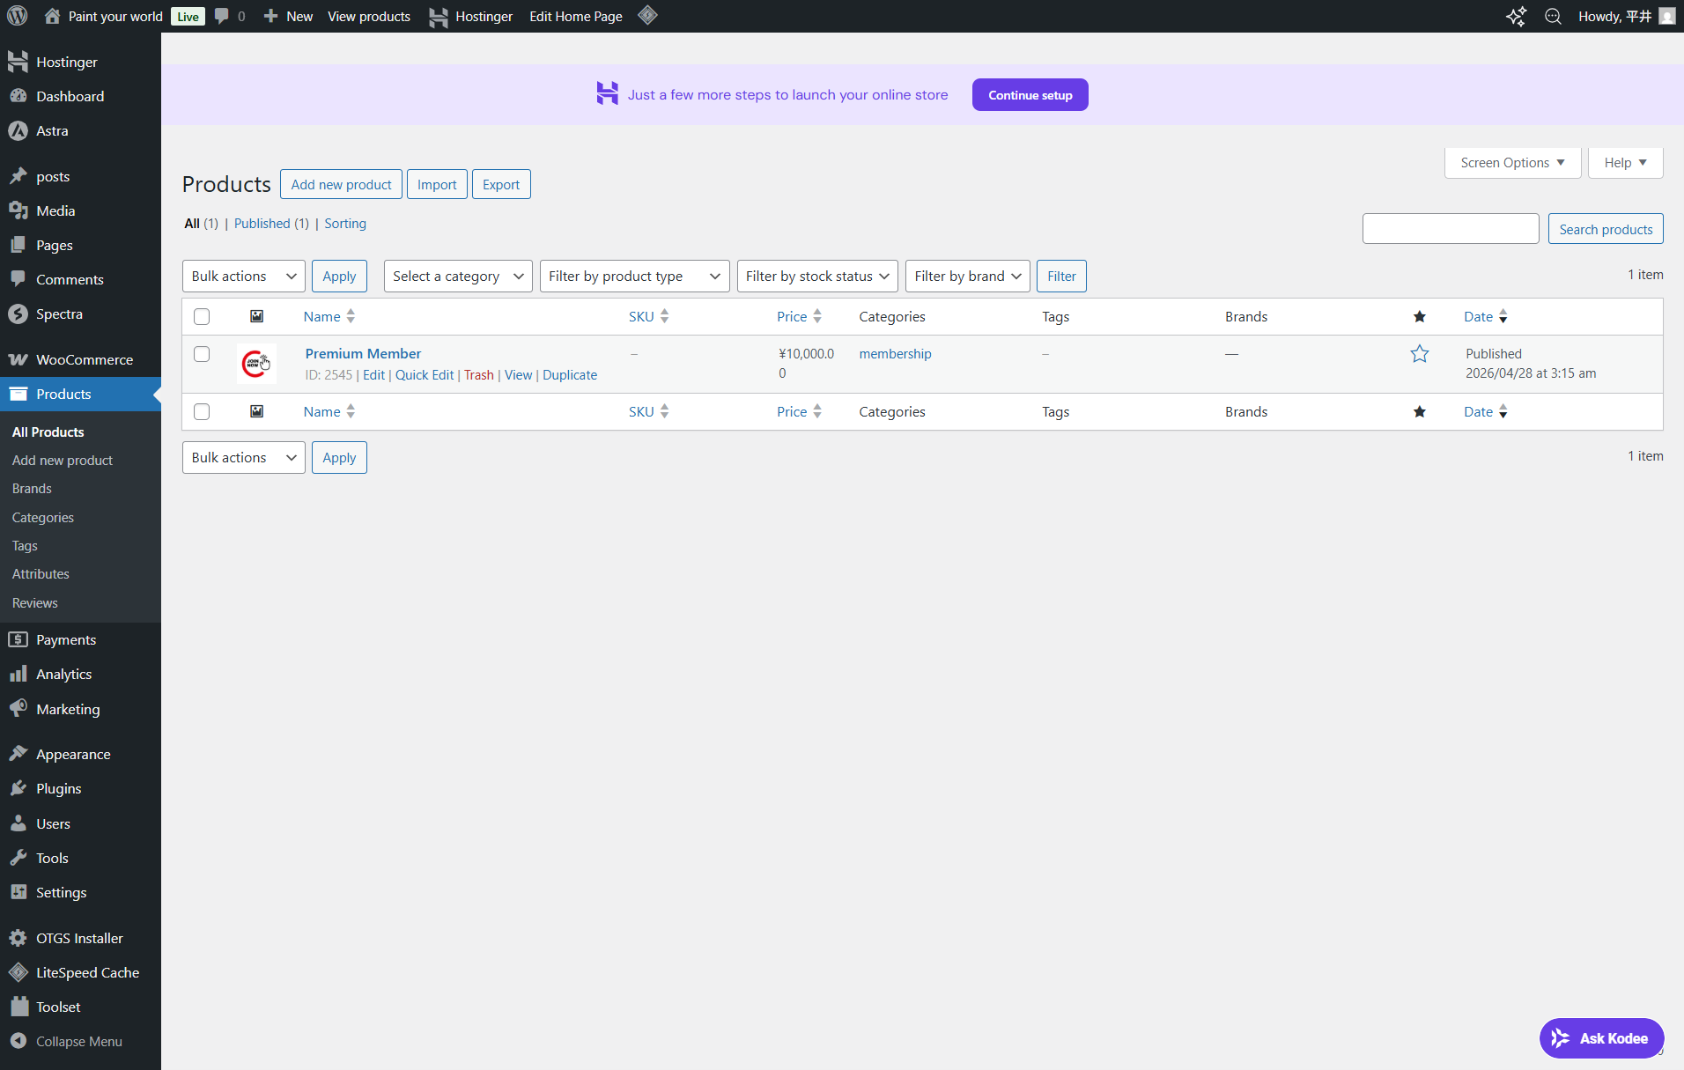Click the Plugins plug icon
1684x1070 pixels.
(x=18, y=788)
